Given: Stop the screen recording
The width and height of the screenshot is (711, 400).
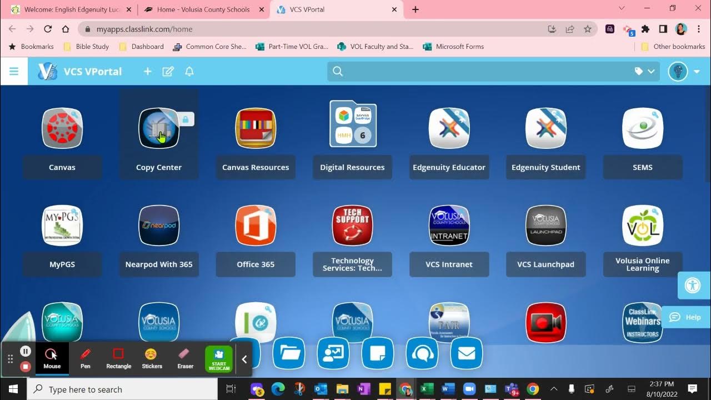Looking at the screenshot, I should pyautogui.click(x=26, y=367).
